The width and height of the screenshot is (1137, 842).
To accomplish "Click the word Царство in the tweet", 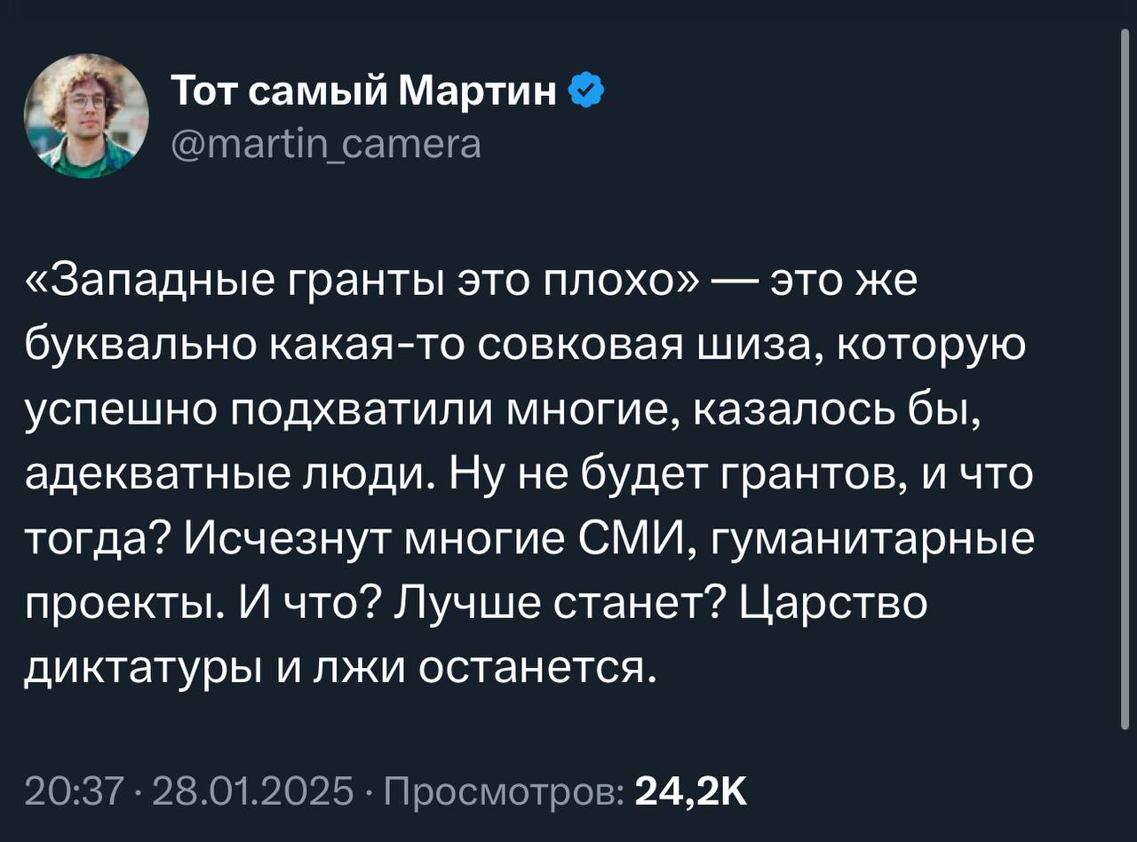I will pyautogui.click(x=832, y=604).
